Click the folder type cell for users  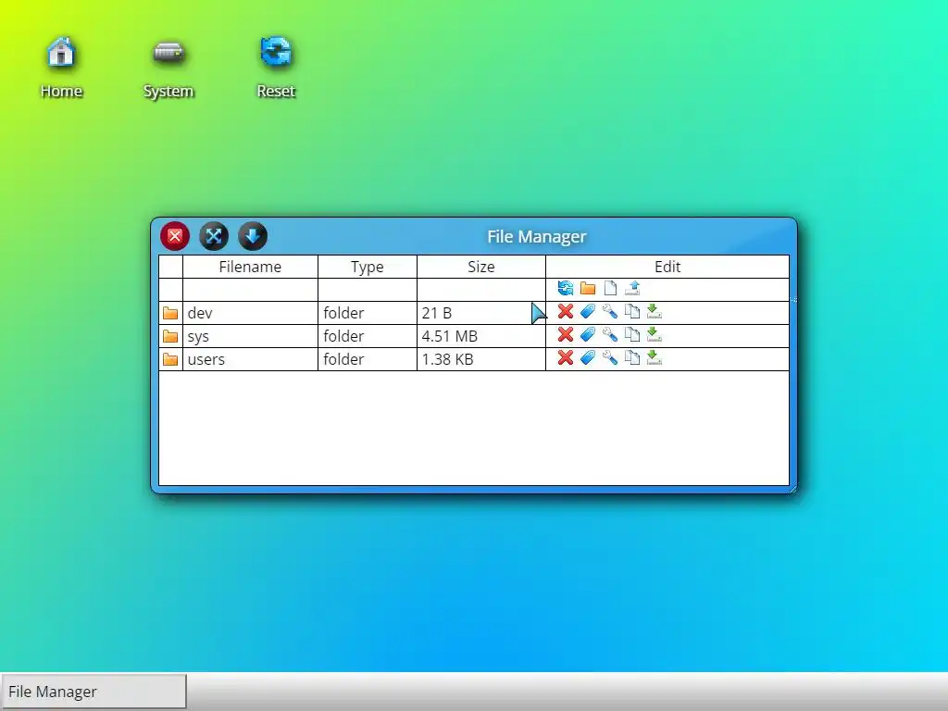[367, 359]
